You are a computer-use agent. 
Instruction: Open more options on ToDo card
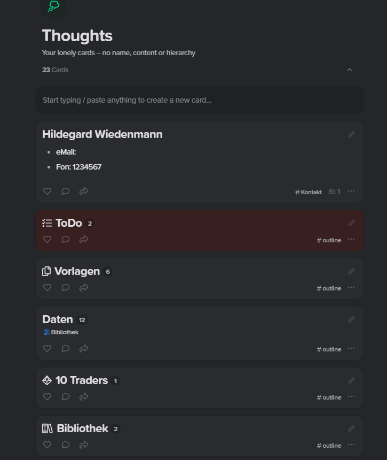click(x=351, y=239)
